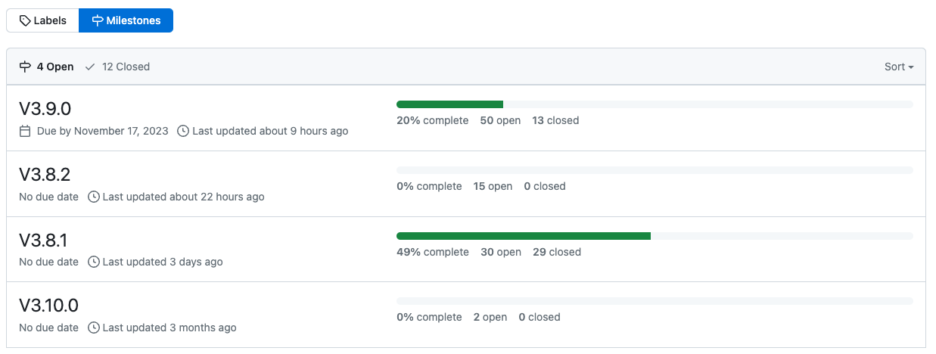Open the V3.10.0 milestone
This screenshot has width=936, height=354.
[48, 306]
